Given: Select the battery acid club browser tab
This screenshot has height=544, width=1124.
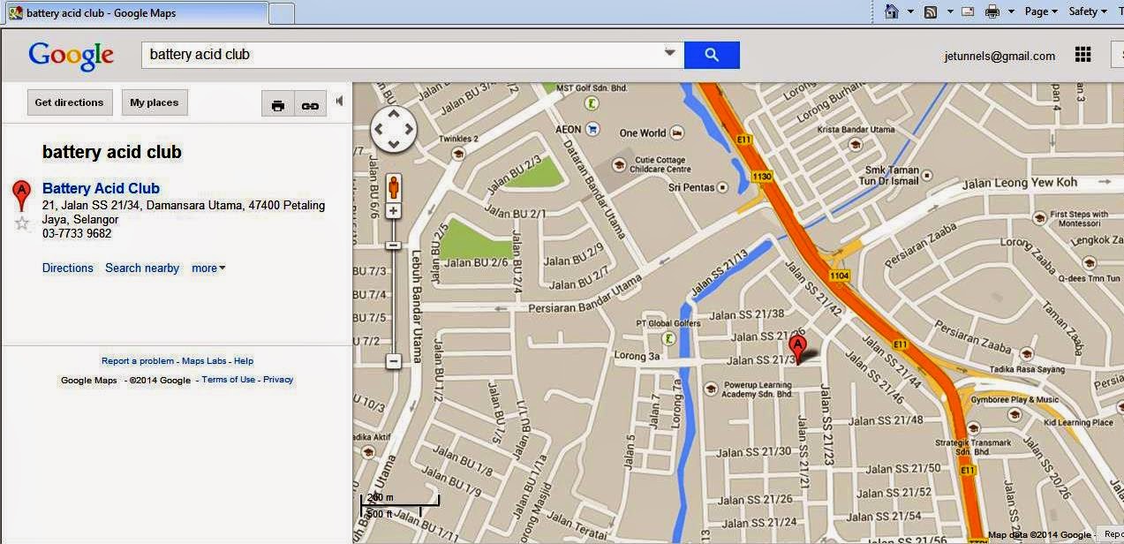Looking at the screenshot, I should pos(135,13).
